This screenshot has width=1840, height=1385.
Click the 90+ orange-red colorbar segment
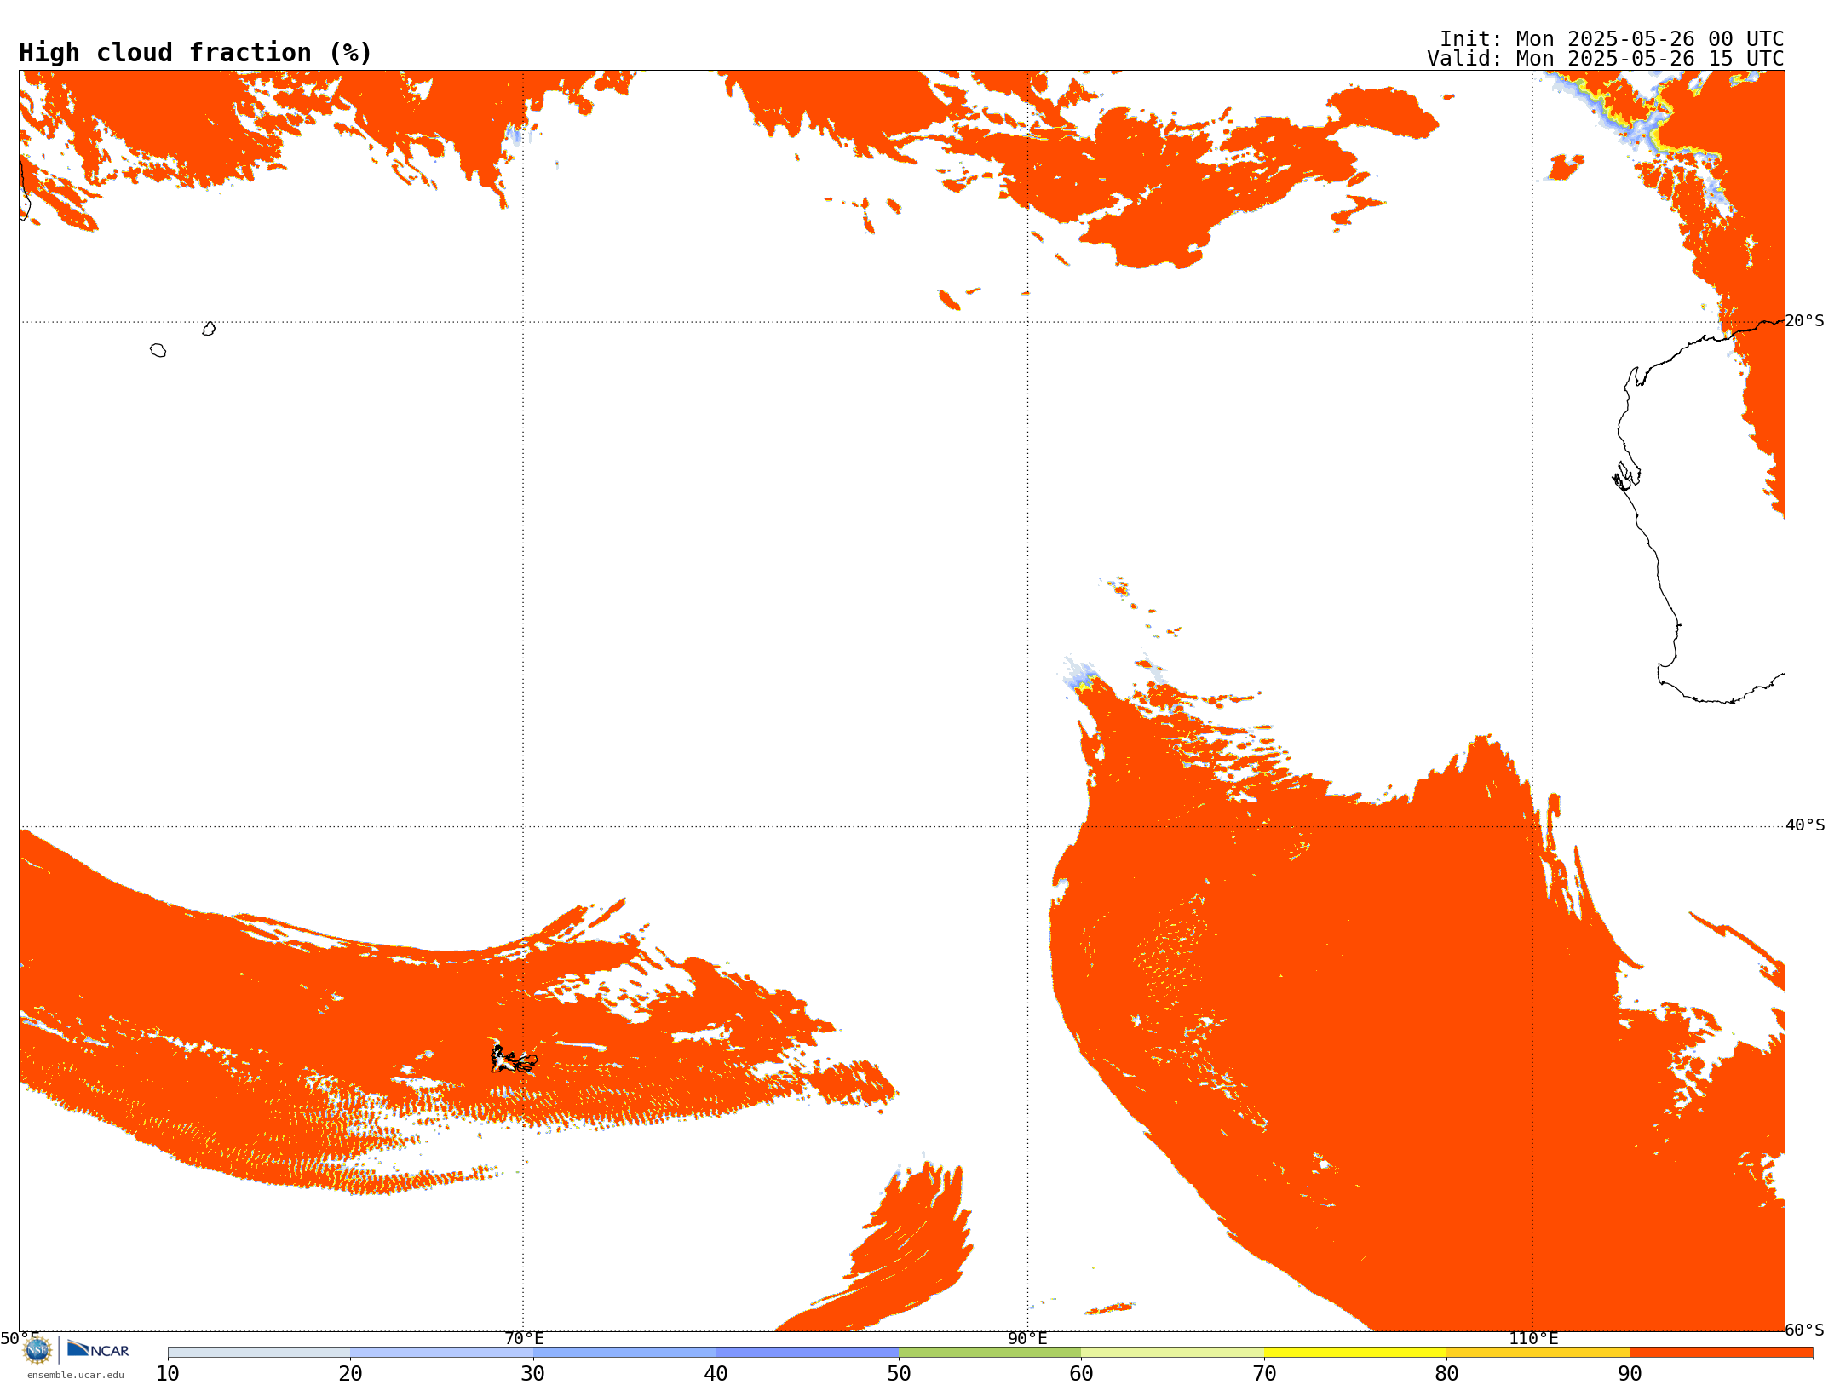(x=1721, y=1353)
